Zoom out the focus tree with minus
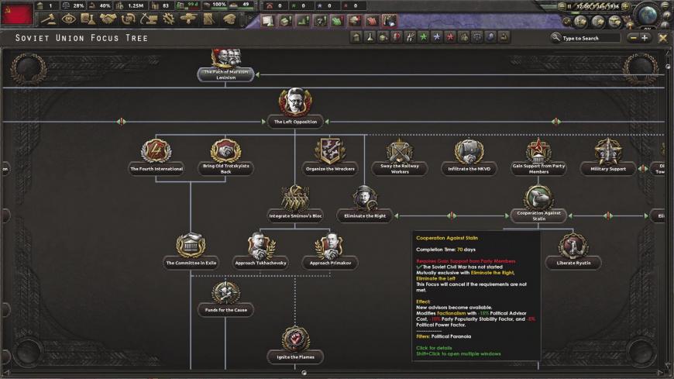The height and width of the screenshot is (379, 674). [x=633, y=38]
